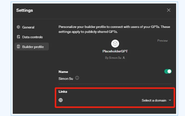Click the Simon Su name value

coord(66,79)
